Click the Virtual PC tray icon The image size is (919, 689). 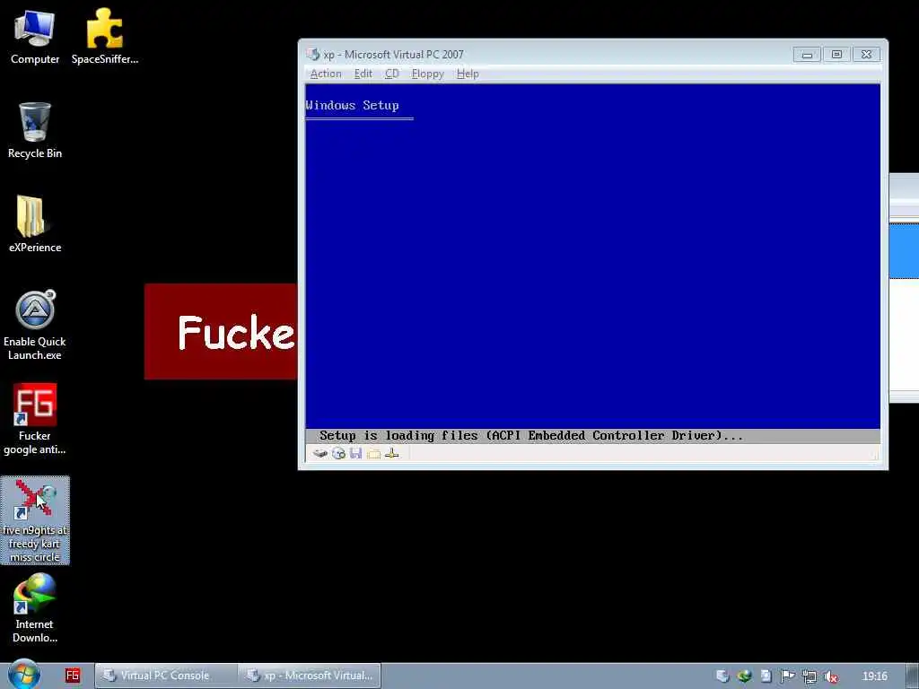(x=722, y=676)
